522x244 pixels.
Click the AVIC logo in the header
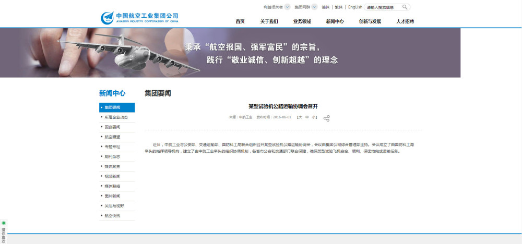point(139,18)
